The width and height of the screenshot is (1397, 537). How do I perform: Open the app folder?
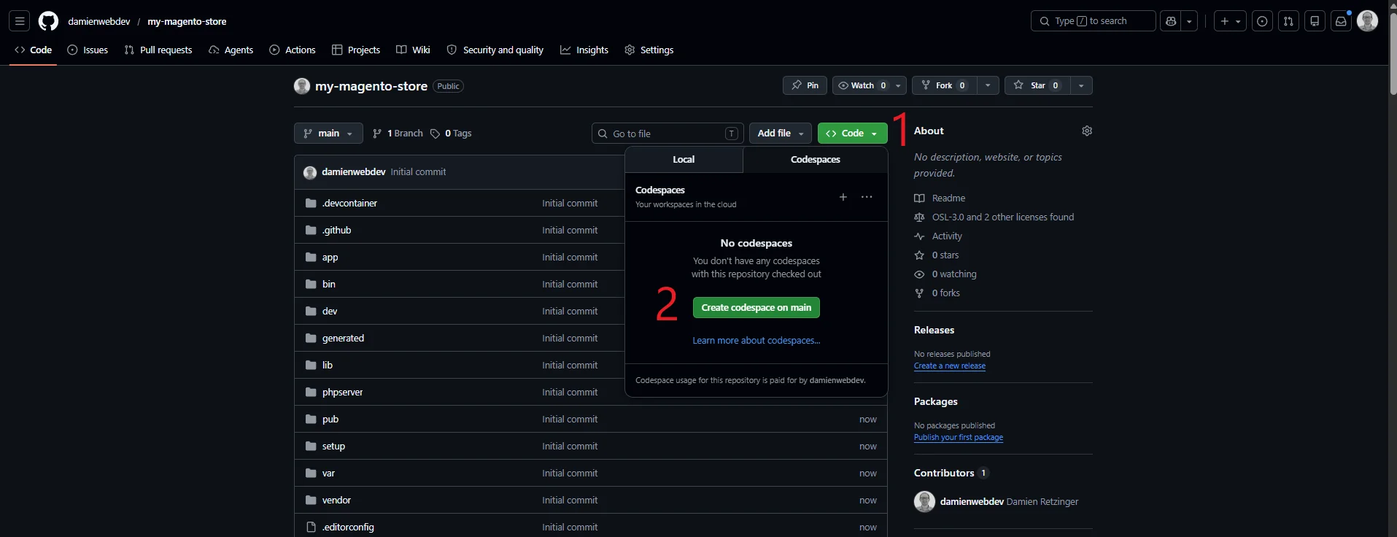(x=330, y=257)
